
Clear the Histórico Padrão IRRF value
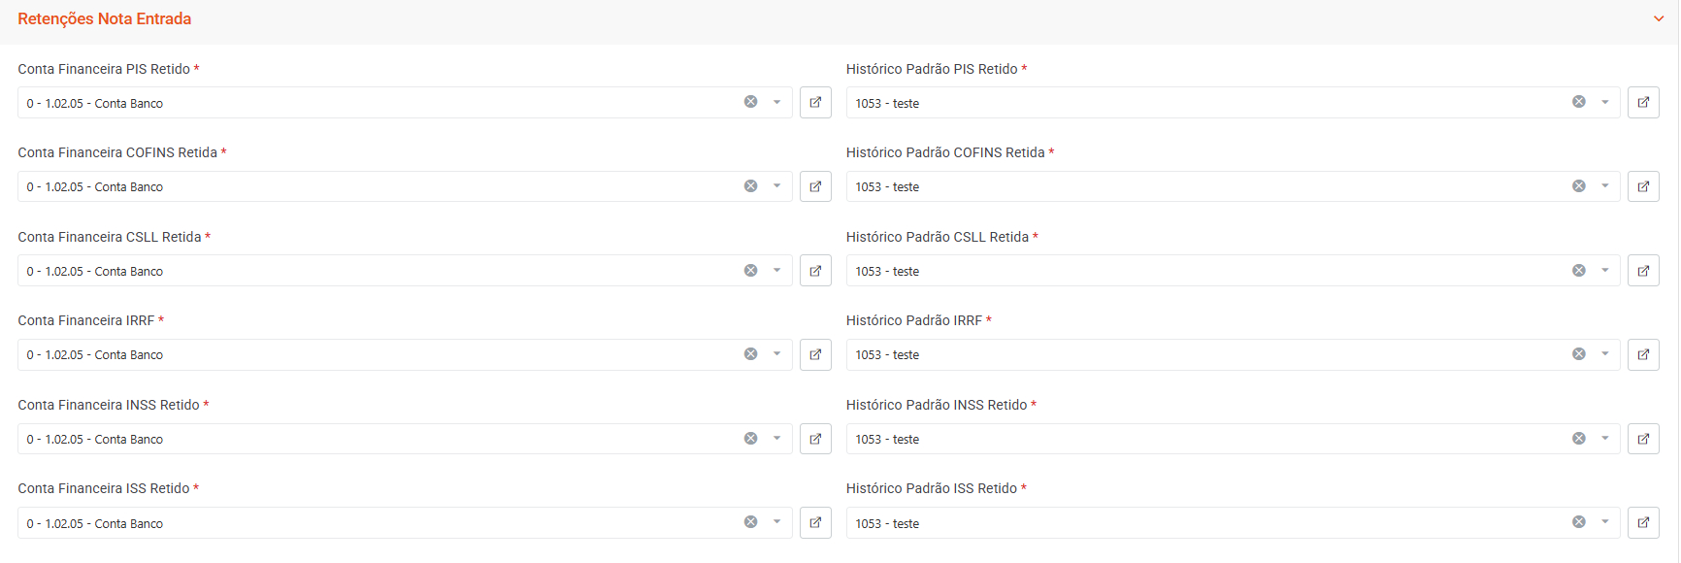point(1579,354)
